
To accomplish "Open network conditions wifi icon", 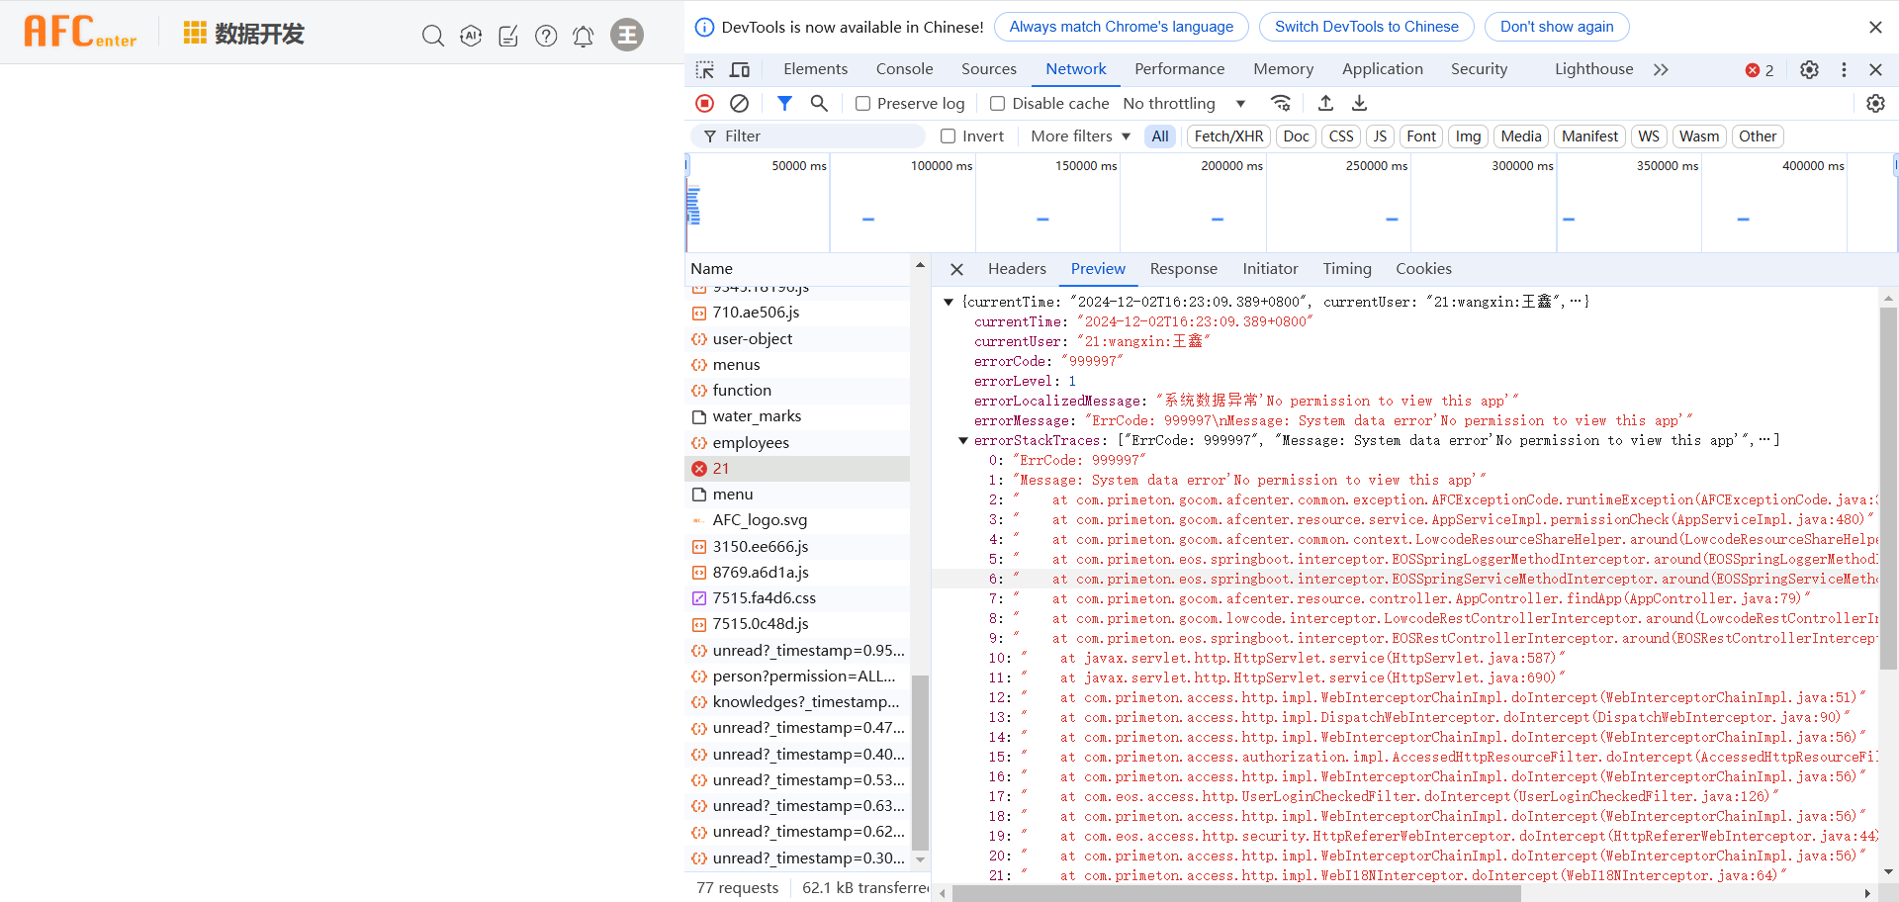I will point(1281,103).
